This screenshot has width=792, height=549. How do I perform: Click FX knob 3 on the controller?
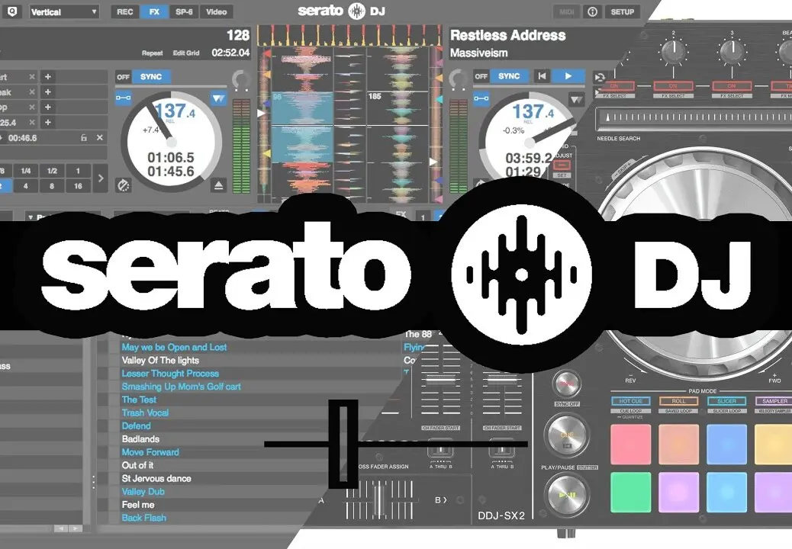pos(732,51)
